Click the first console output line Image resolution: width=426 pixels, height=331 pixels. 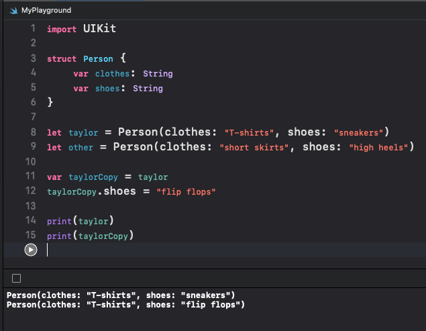(x=121, y=295)
